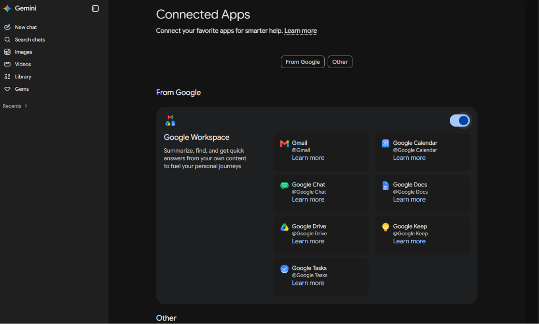
Task: Select the Other filter chip
Action: tap(340, 62)
